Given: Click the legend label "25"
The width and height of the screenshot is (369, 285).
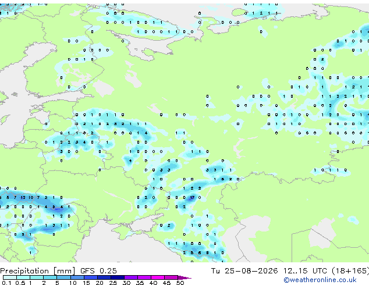Looking at the screenshot, I should coord(113,283).
